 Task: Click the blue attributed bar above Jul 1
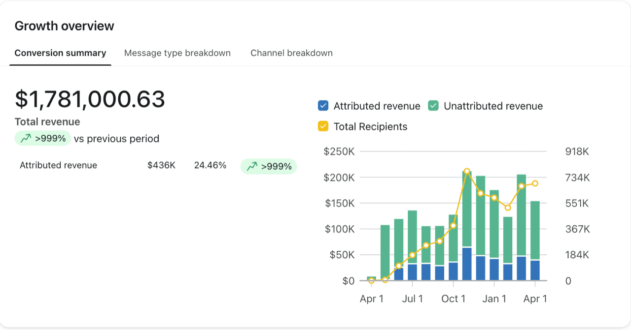[x=412, y=272]
